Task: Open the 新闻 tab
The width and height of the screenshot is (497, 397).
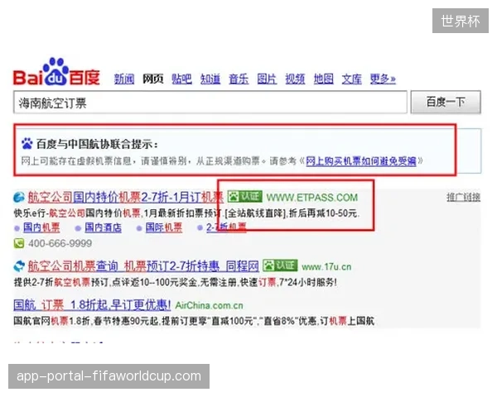Action: pyautogui.click(x=124, y=79)
